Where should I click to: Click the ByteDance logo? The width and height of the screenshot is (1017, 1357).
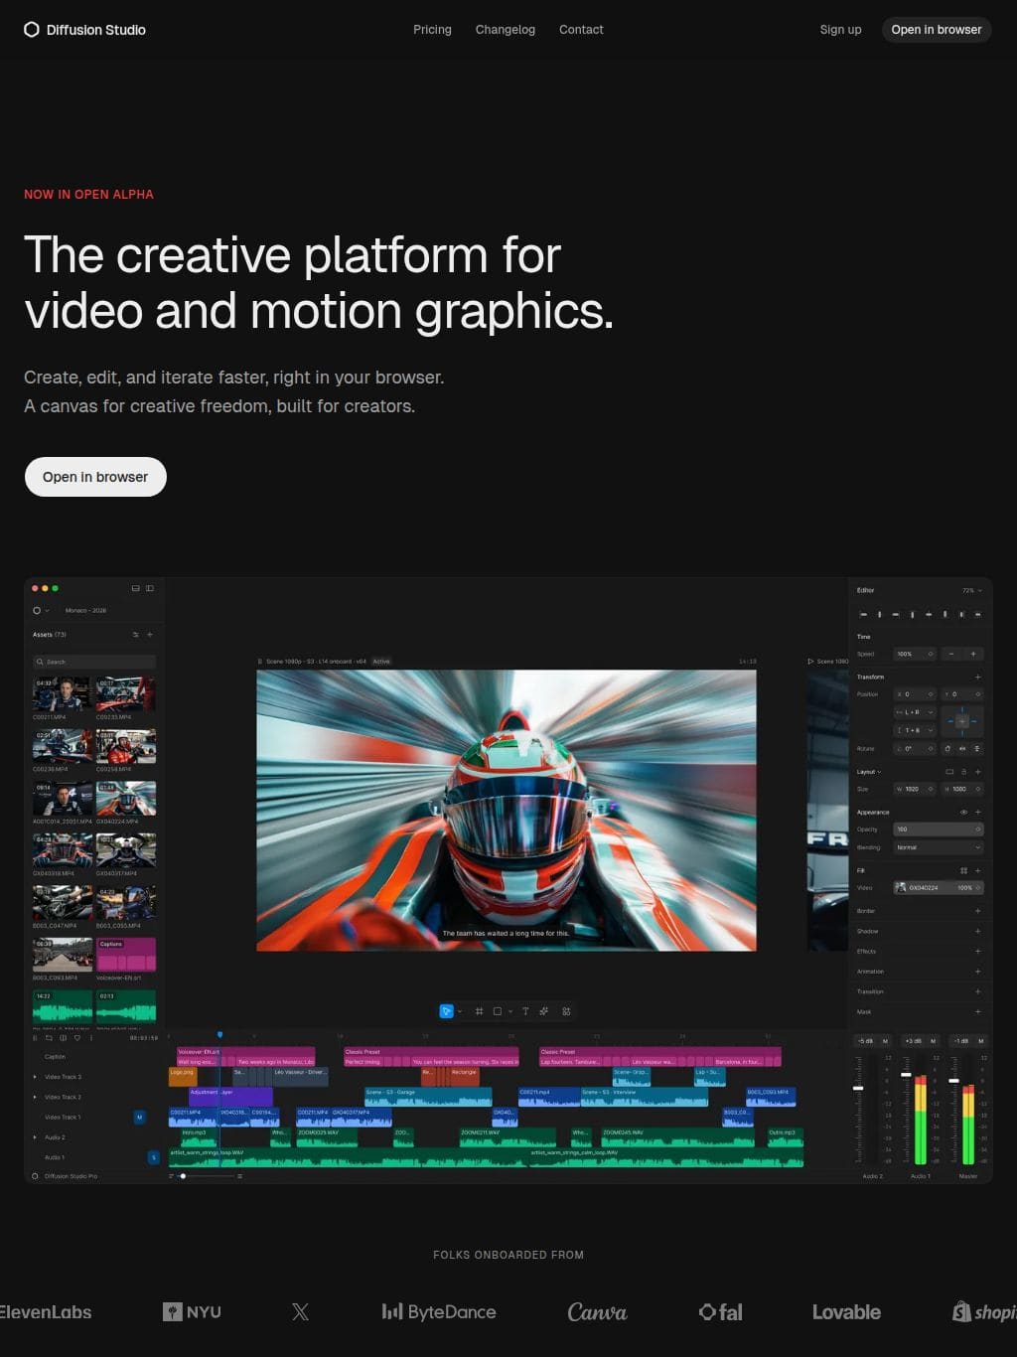[439, 1312]
